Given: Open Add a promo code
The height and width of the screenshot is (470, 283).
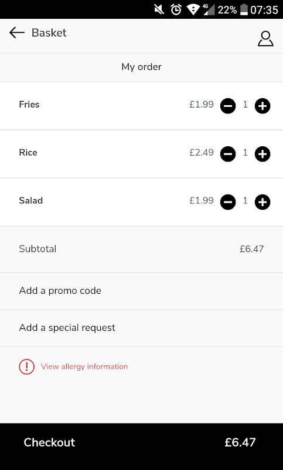Looking at the screenshot, I should pos(141,291).
